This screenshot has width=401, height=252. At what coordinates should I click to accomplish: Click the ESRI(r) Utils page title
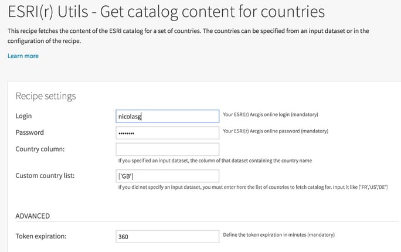click(166, 12)
